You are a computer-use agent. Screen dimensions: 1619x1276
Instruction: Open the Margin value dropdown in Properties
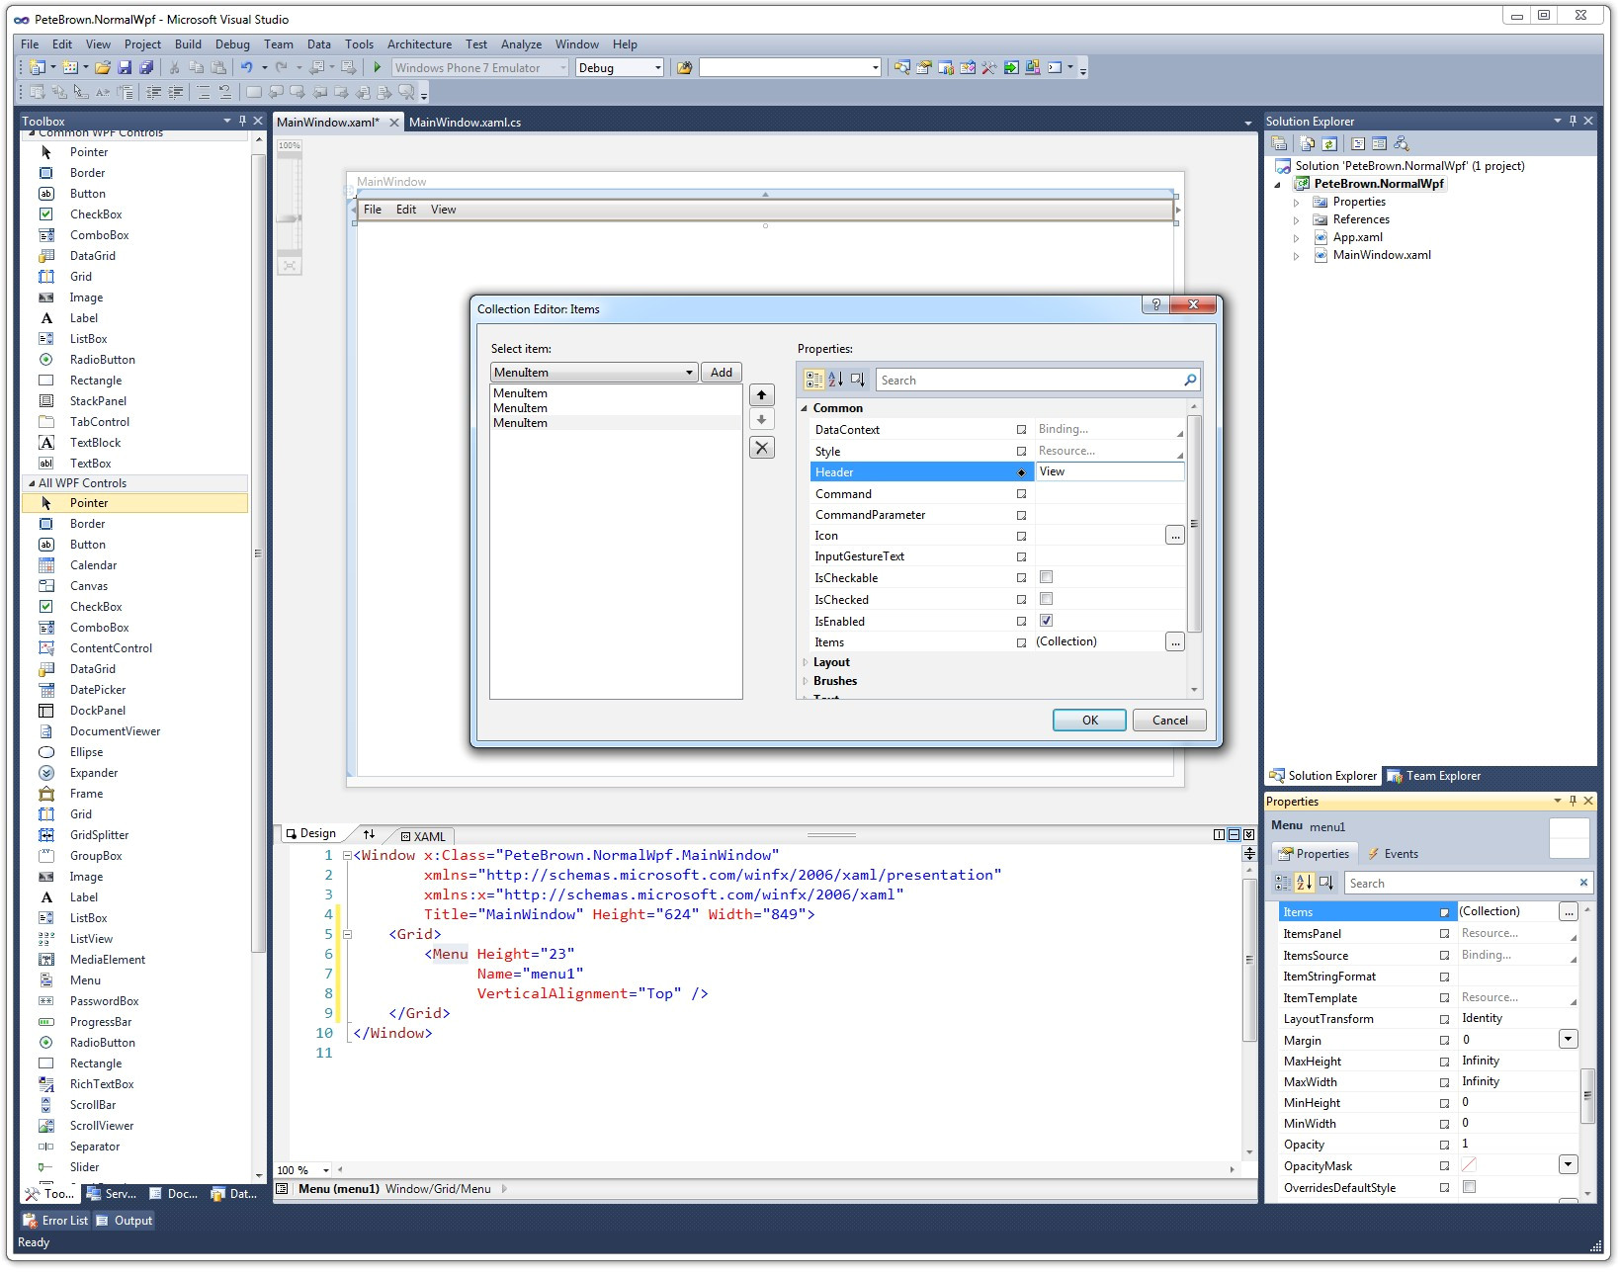coord(1568,1039)
